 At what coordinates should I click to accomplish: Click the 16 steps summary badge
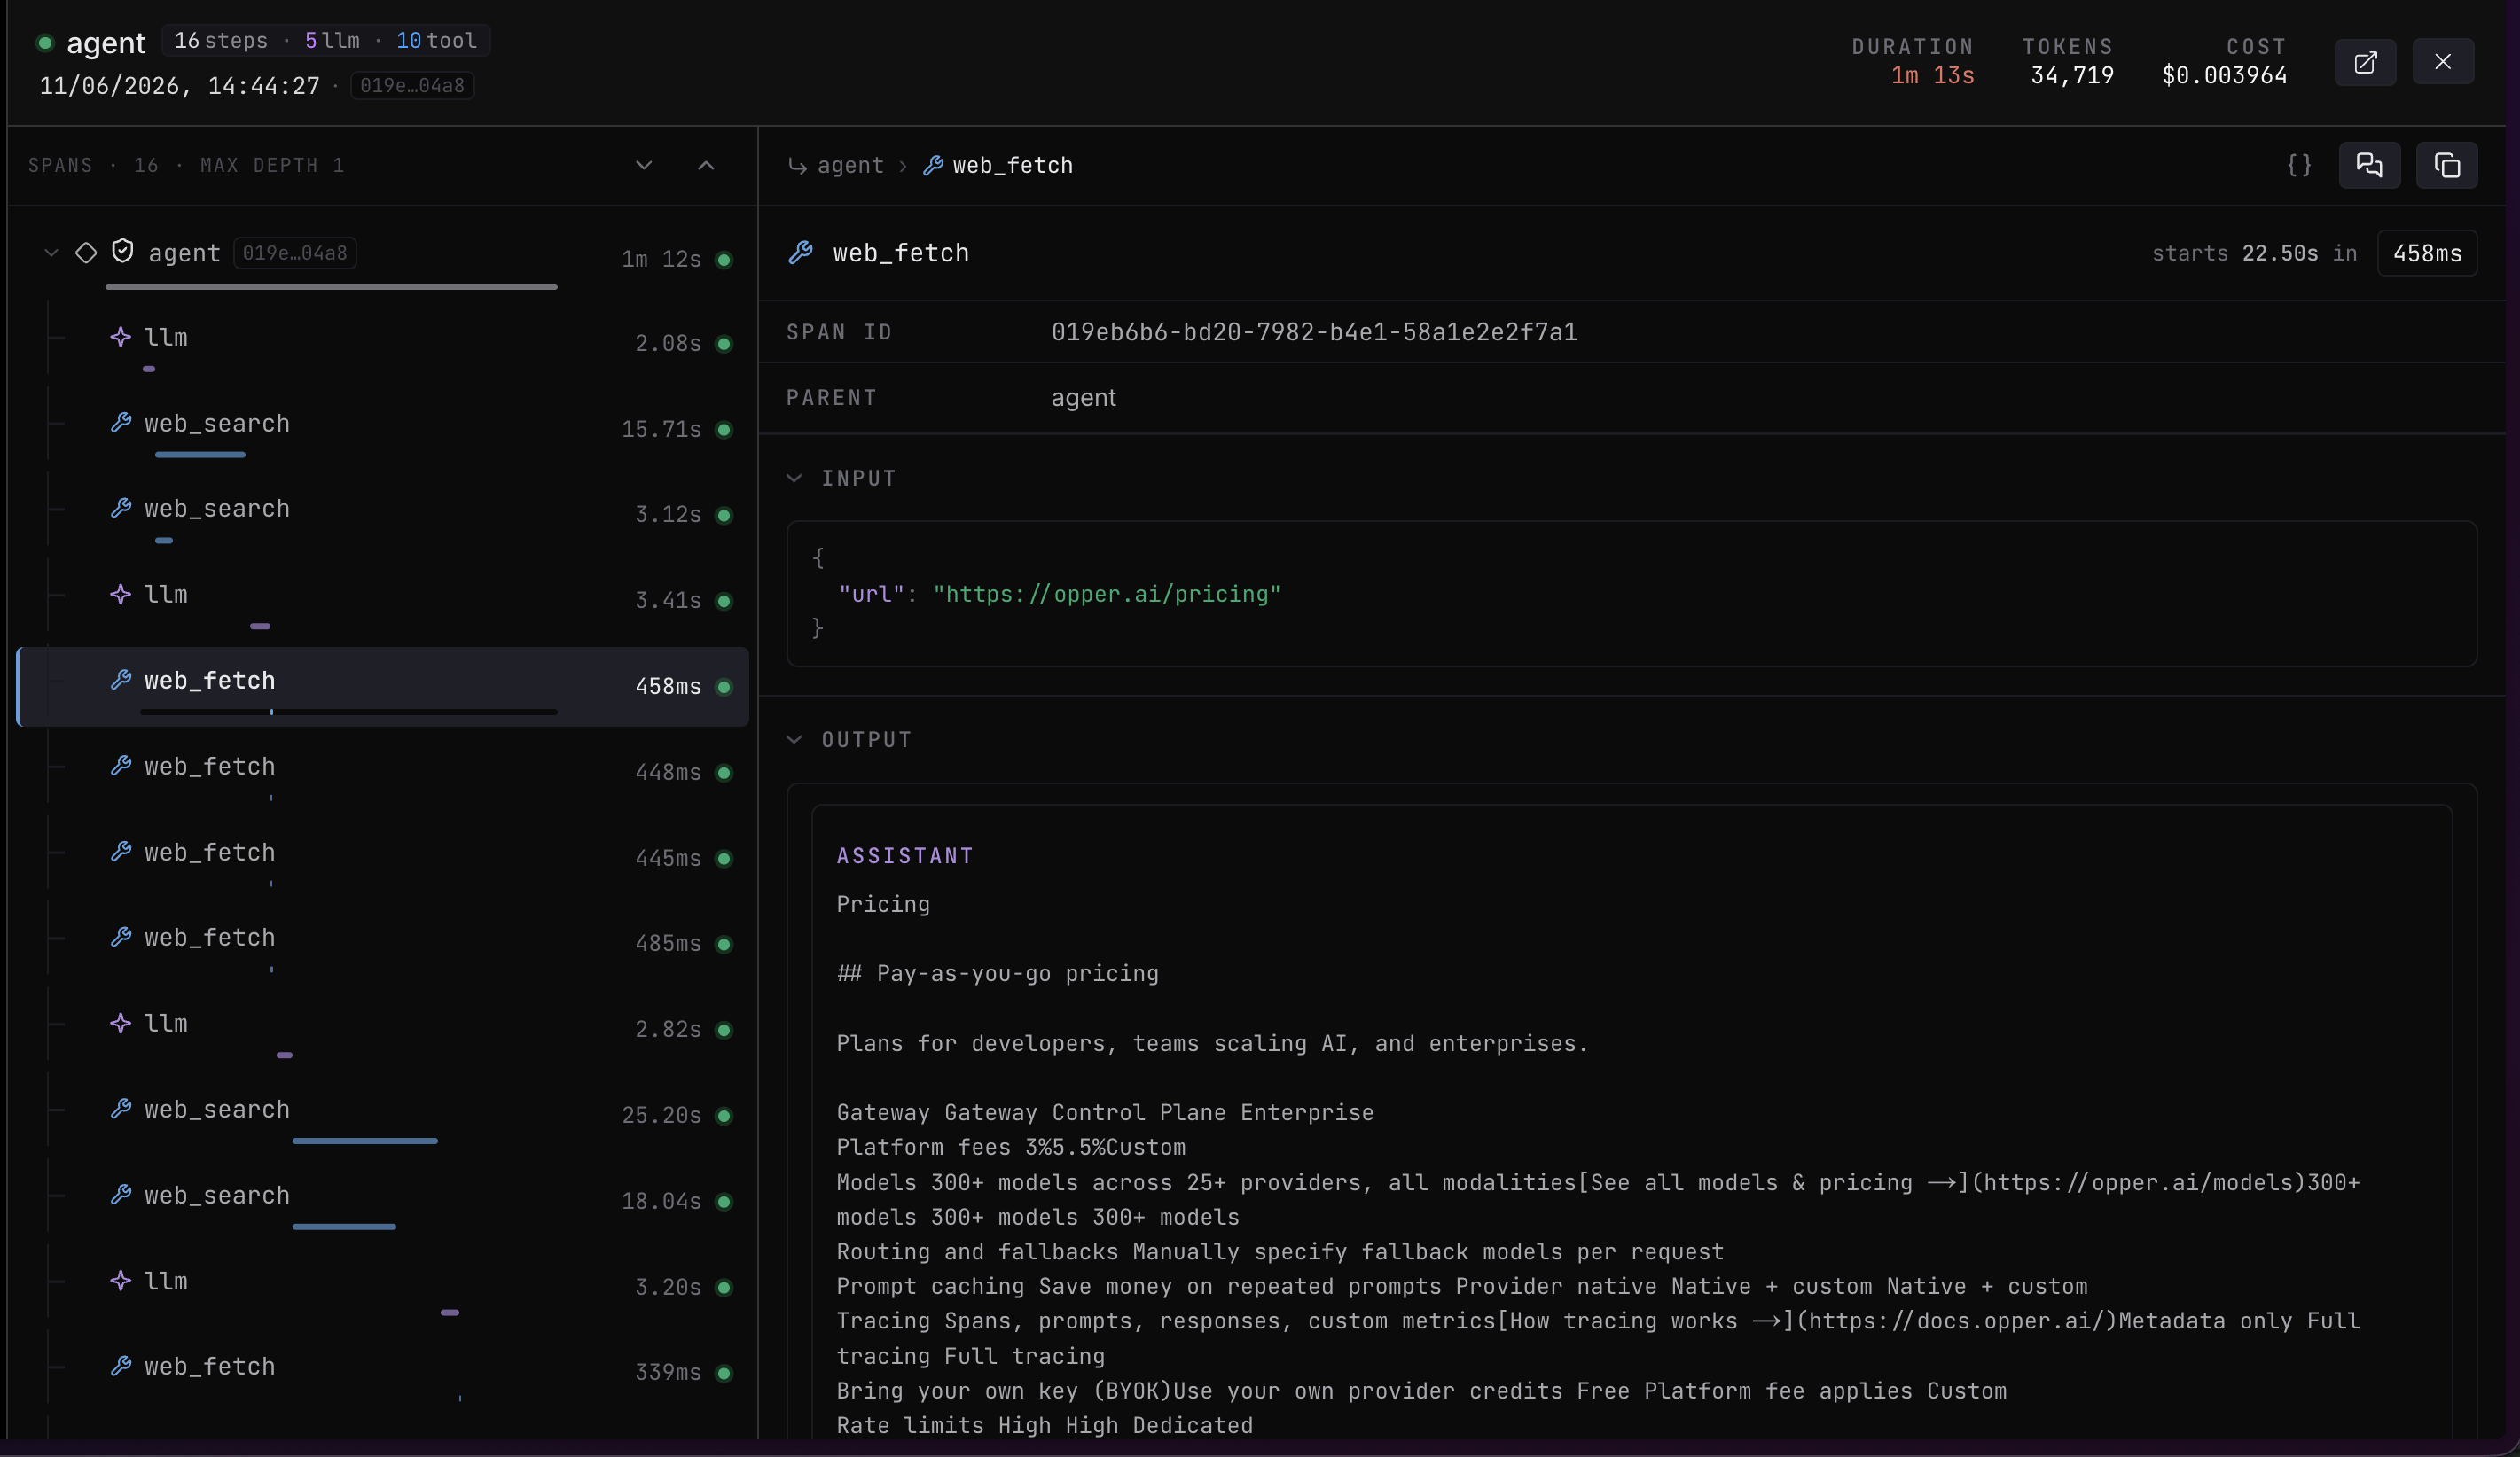pyautogui.click(x=325, y=41)
